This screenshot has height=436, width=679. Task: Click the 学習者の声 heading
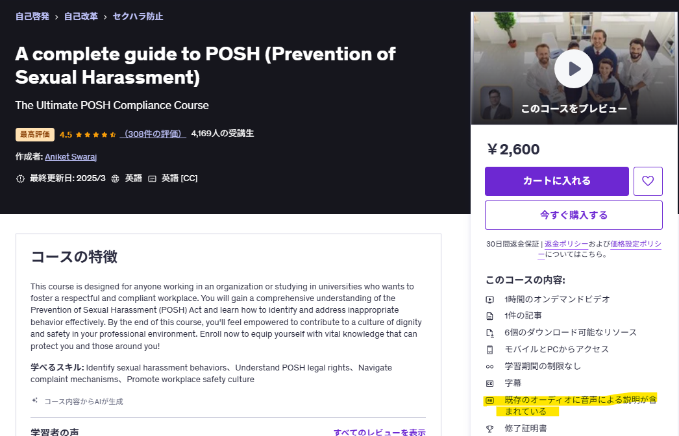point(55,431)
